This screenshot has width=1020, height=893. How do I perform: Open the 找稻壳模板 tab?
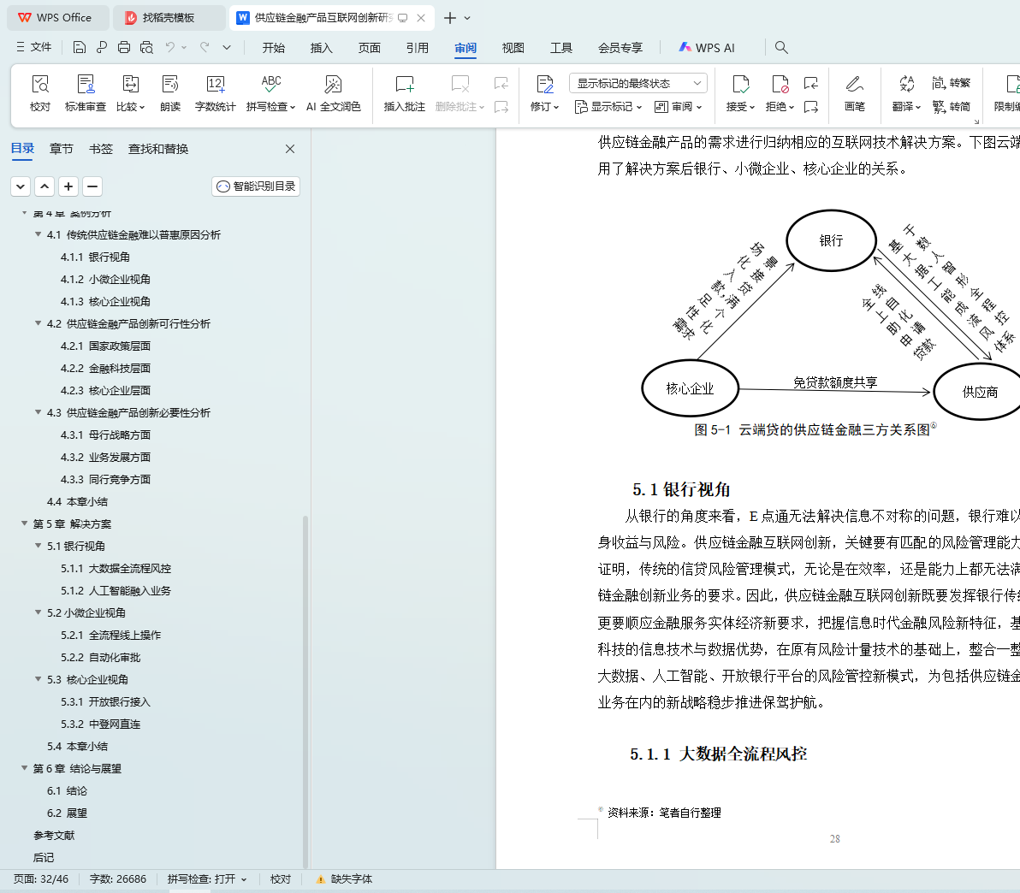tap(169, 18)
